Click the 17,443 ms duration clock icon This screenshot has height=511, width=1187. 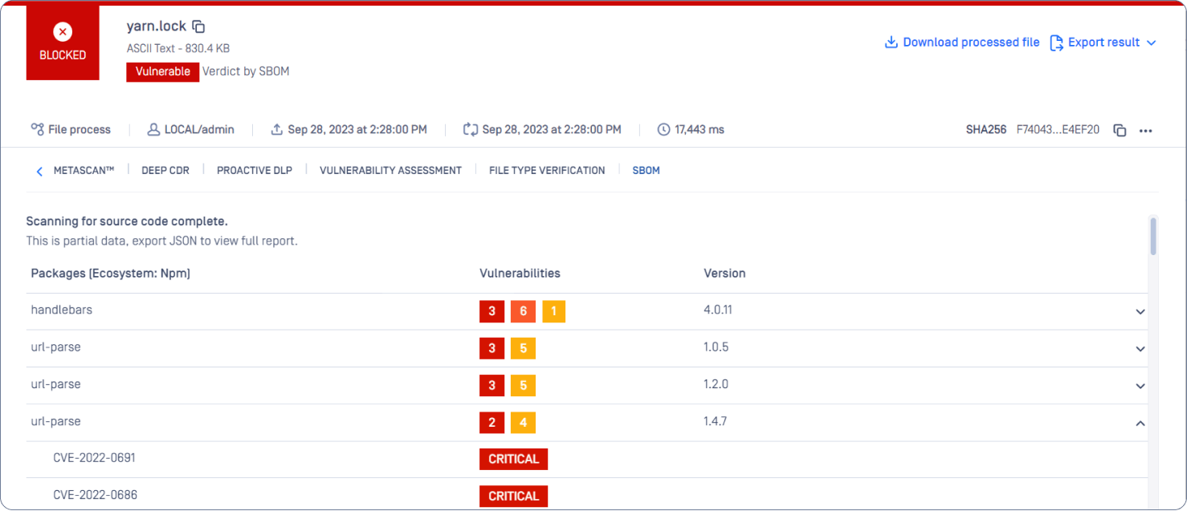point(663,129)
